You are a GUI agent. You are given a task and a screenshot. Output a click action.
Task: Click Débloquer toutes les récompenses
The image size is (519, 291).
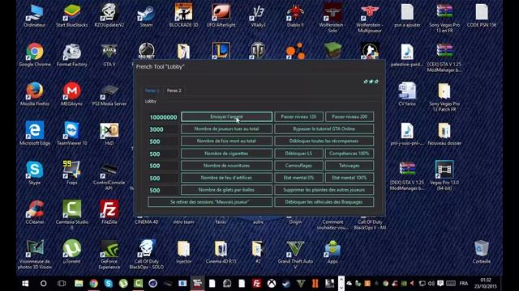click(x=324, y=141)
